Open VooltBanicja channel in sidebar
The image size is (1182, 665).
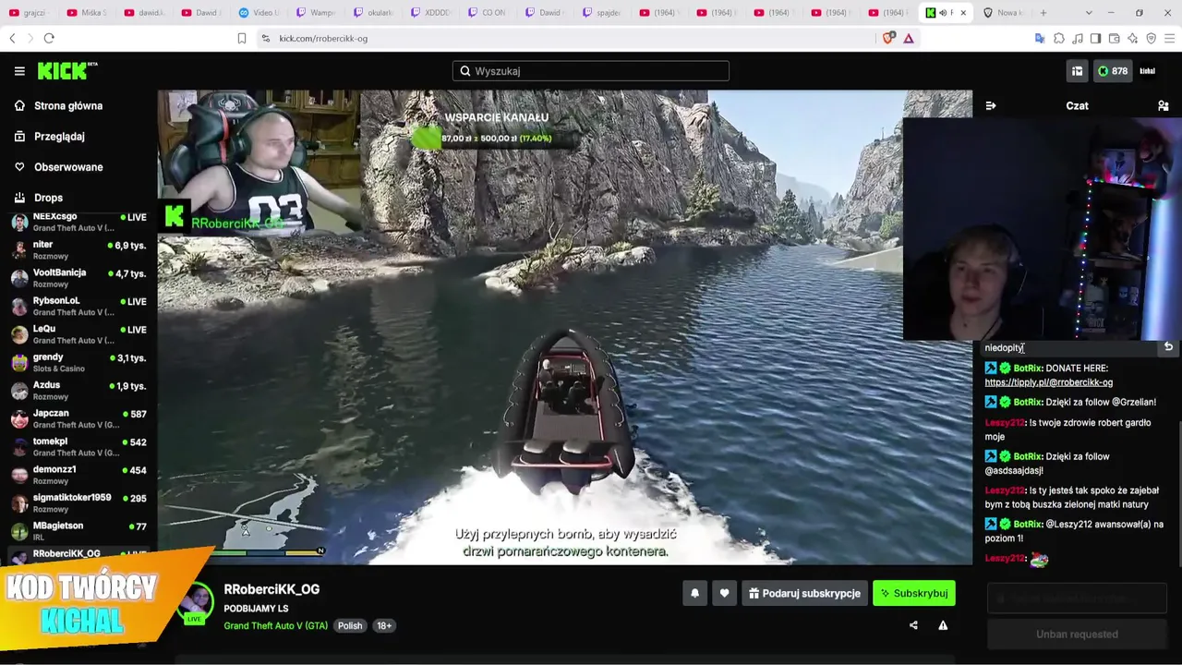tap(78, 278)
